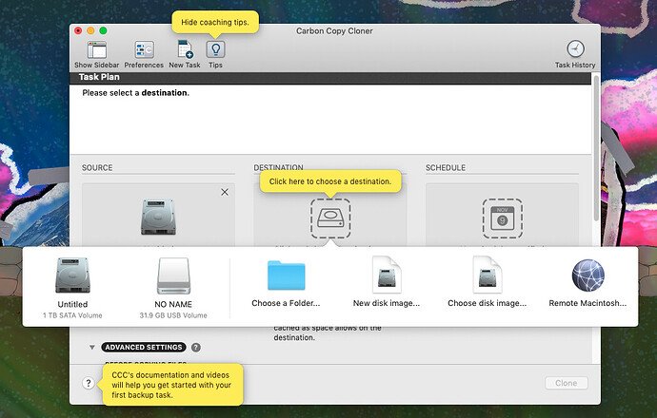Click the bottom-left question mark help button
657x418 pixels.
(x=88, y=383)
